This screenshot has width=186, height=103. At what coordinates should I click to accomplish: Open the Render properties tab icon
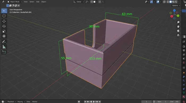184,47
